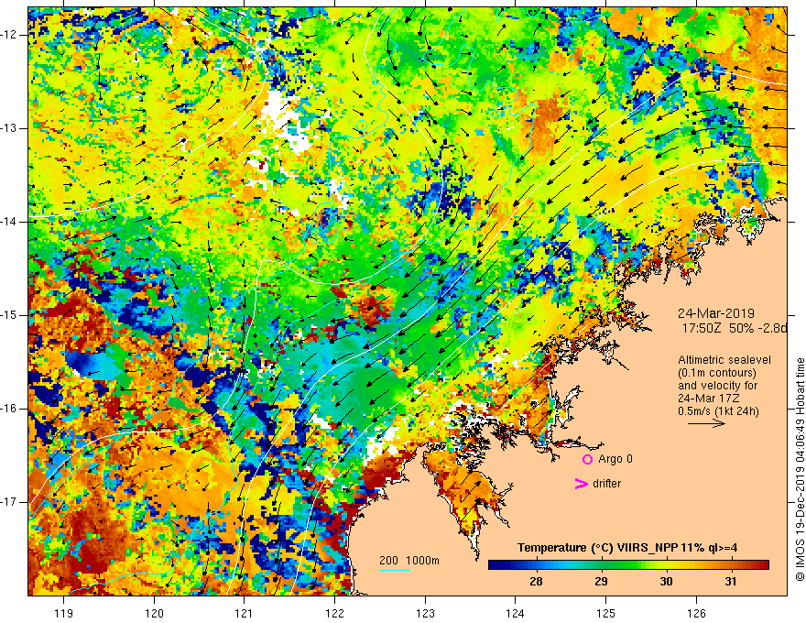Click the longitude axis label 122

click(x=334, y=613)
